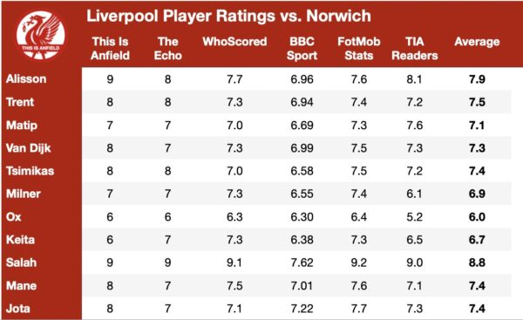This screenshot has width=523, height=320.
Task: Select Alisson's average rating 7.9
Action: click(x=477, y=79)
